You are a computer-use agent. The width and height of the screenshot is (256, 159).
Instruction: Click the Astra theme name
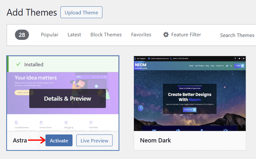click(x=20, y=140)
